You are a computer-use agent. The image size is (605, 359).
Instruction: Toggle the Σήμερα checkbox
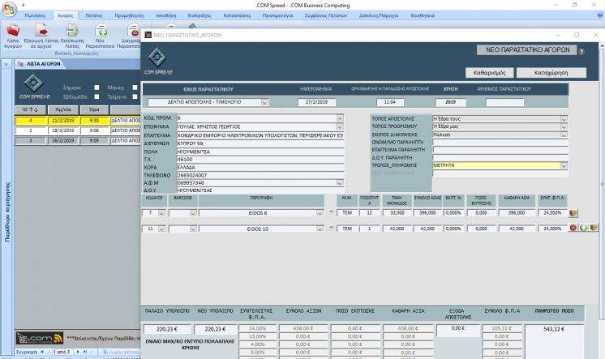pyautogui.click(x=97, y=88)
